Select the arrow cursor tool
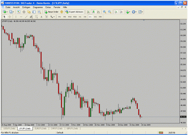 (x=5, y=17)
